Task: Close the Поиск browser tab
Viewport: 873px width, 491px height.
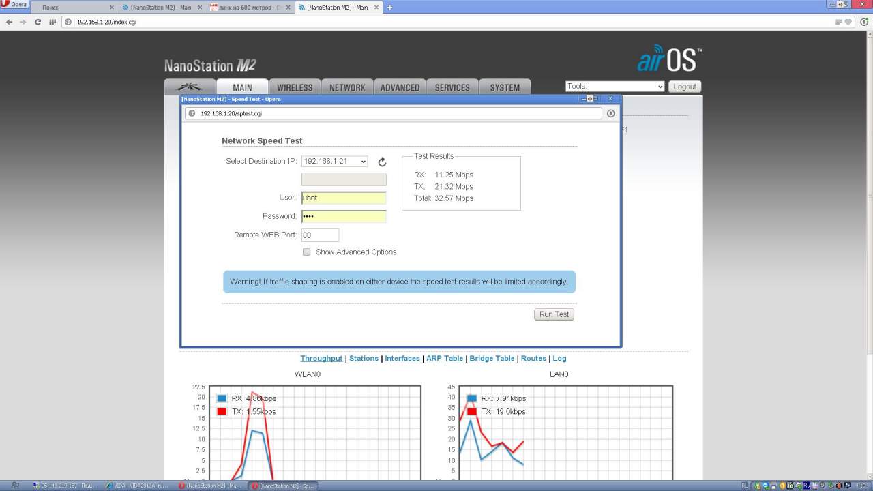Action: coord(112,8)
